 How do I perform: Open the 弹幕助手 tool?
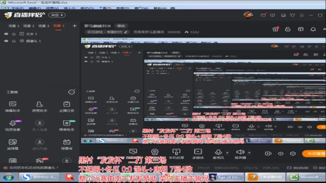(13, 107)
